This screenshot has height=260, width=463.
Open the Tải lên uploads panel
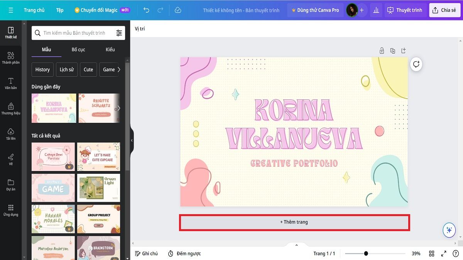coord(11,134)
